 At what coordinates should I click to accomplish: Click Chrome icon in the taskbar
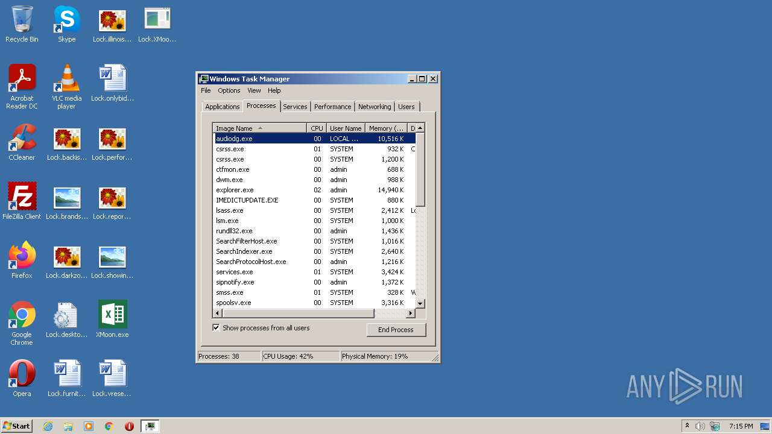(x=109, y=426)
